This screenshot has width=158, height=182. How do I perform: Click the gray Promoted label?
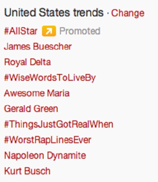click(80, 31)
